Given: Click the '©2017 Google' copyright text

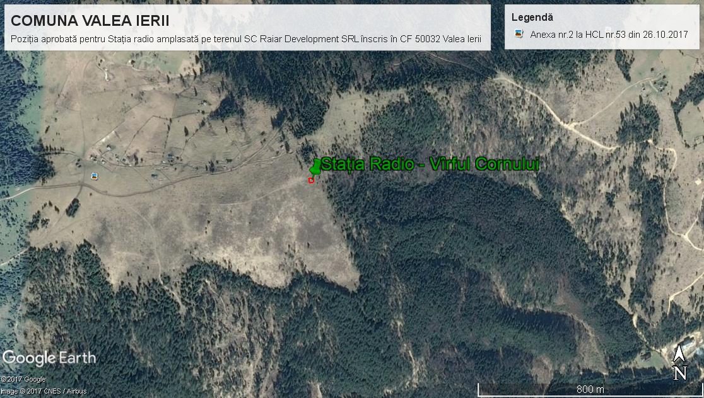Looking at the screenshot, I should 23,379.
